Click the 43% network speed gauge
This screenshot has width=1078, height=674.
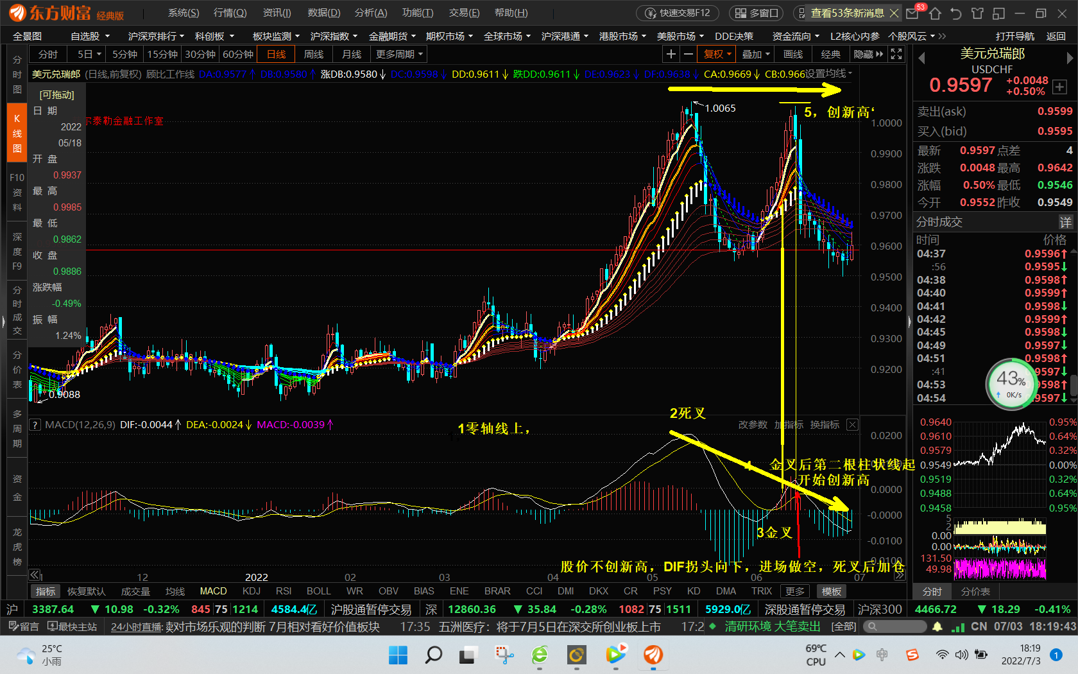1012,385
